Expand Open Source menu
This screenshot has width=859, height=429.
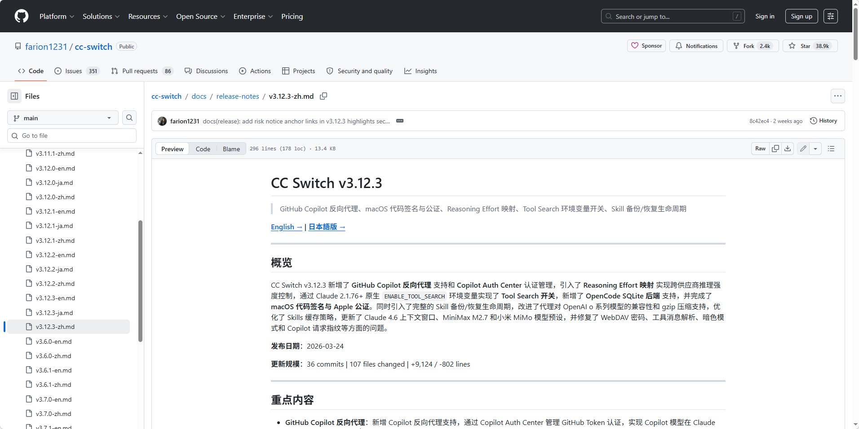tap(201, 16)
